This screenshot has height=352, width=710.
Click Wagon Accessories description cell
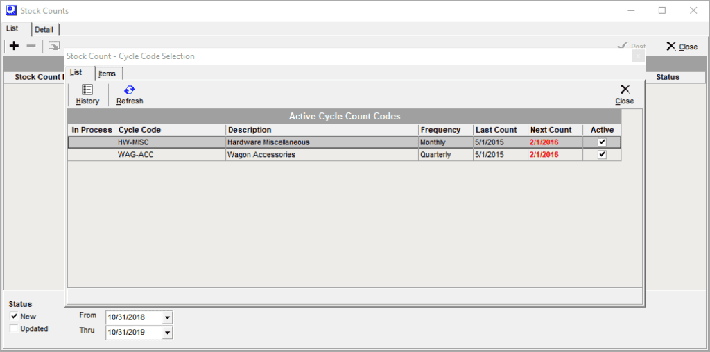[322, 155]
